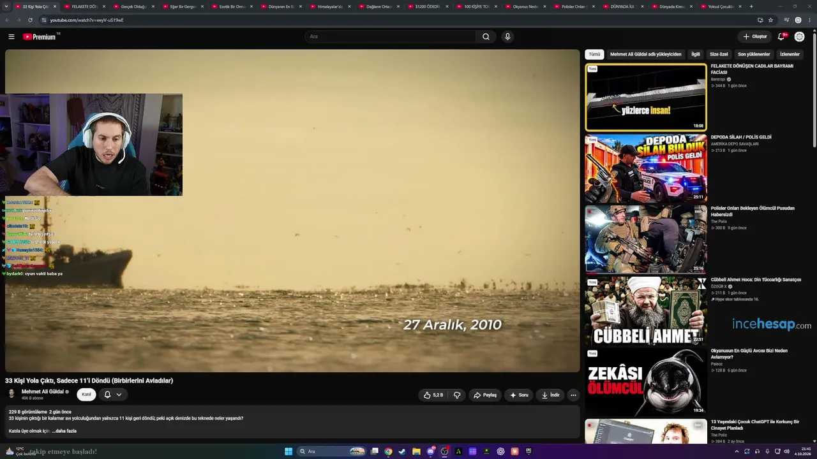Click the 'İndir' download button
The image size is (817, 459).
pyautogui.click(x=550, y=395)
